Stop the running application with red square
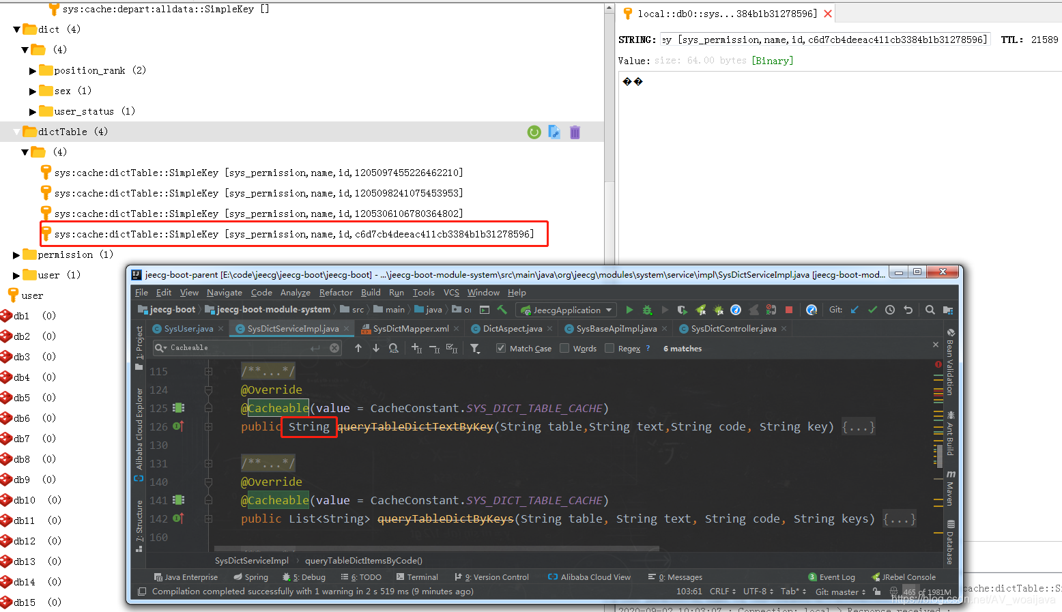 pyautogui.click(x=789, y=310)
